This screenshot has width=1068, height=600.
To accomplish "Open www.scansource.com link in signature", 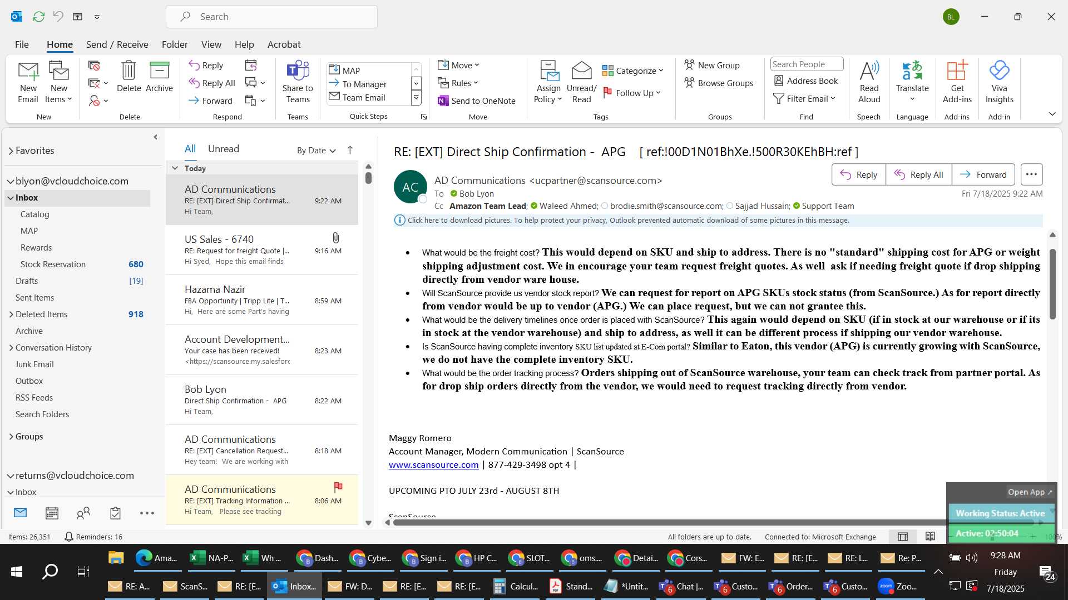I will pos(433,465).
